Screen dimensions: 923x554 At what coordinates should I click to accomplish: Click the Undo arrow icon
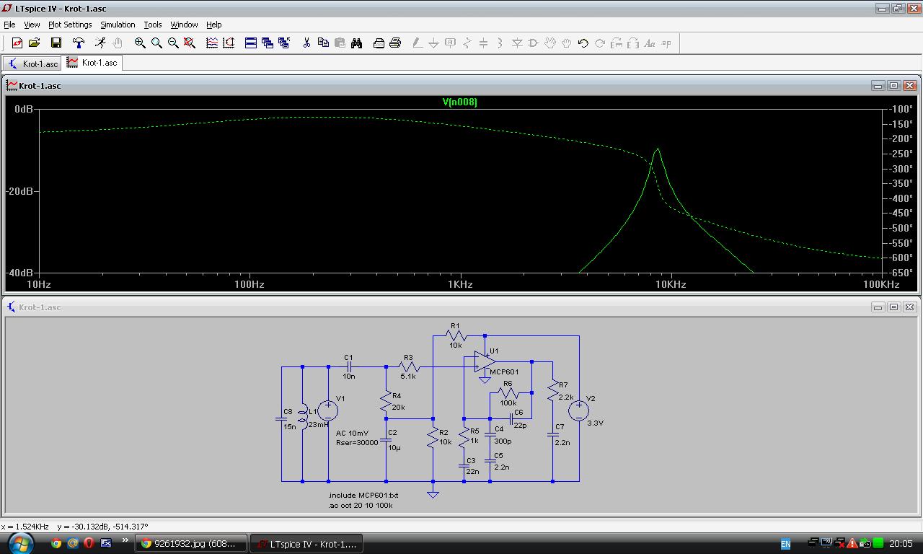click(x=583, y=43)
